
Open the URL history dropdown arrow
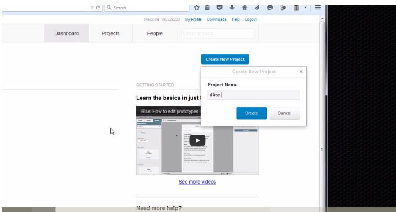[92, 8]
